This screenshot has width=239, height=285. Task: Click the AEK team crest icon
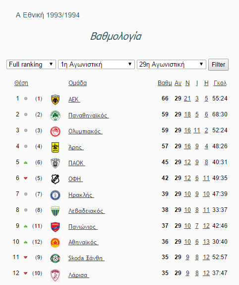coord(55,99)
